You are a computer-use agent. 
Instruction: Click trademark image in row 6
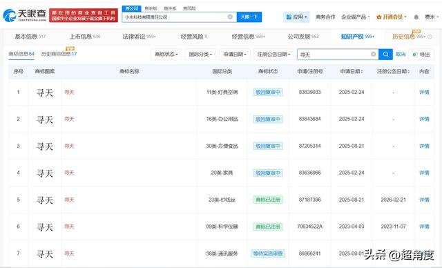coord(45,227)
